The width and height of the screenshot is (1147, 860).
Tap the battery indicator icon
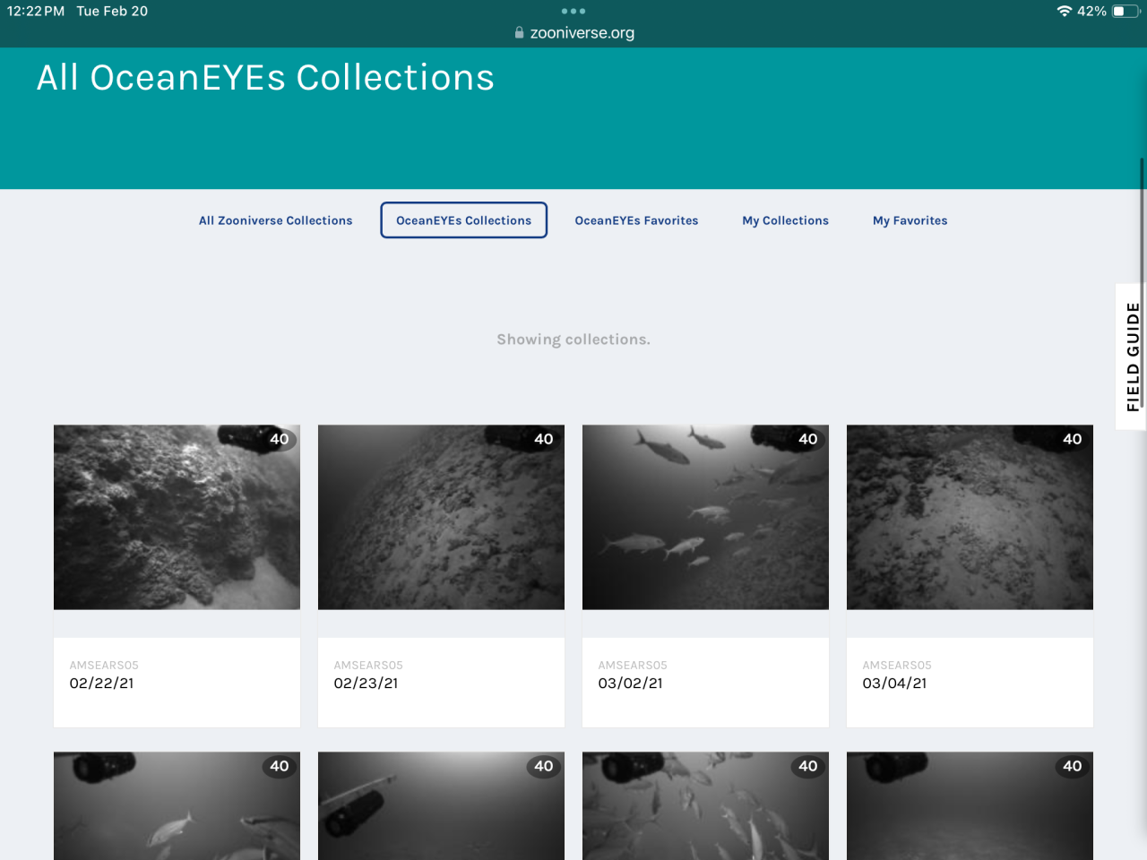pos(1125,11)
